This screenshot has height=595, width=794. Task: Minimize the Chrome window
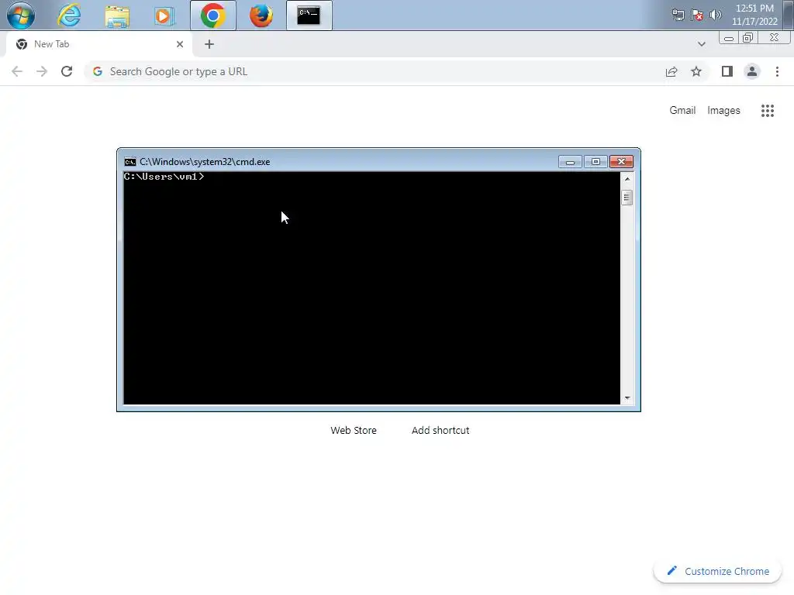pyautogui.click(x=729, y=38)
